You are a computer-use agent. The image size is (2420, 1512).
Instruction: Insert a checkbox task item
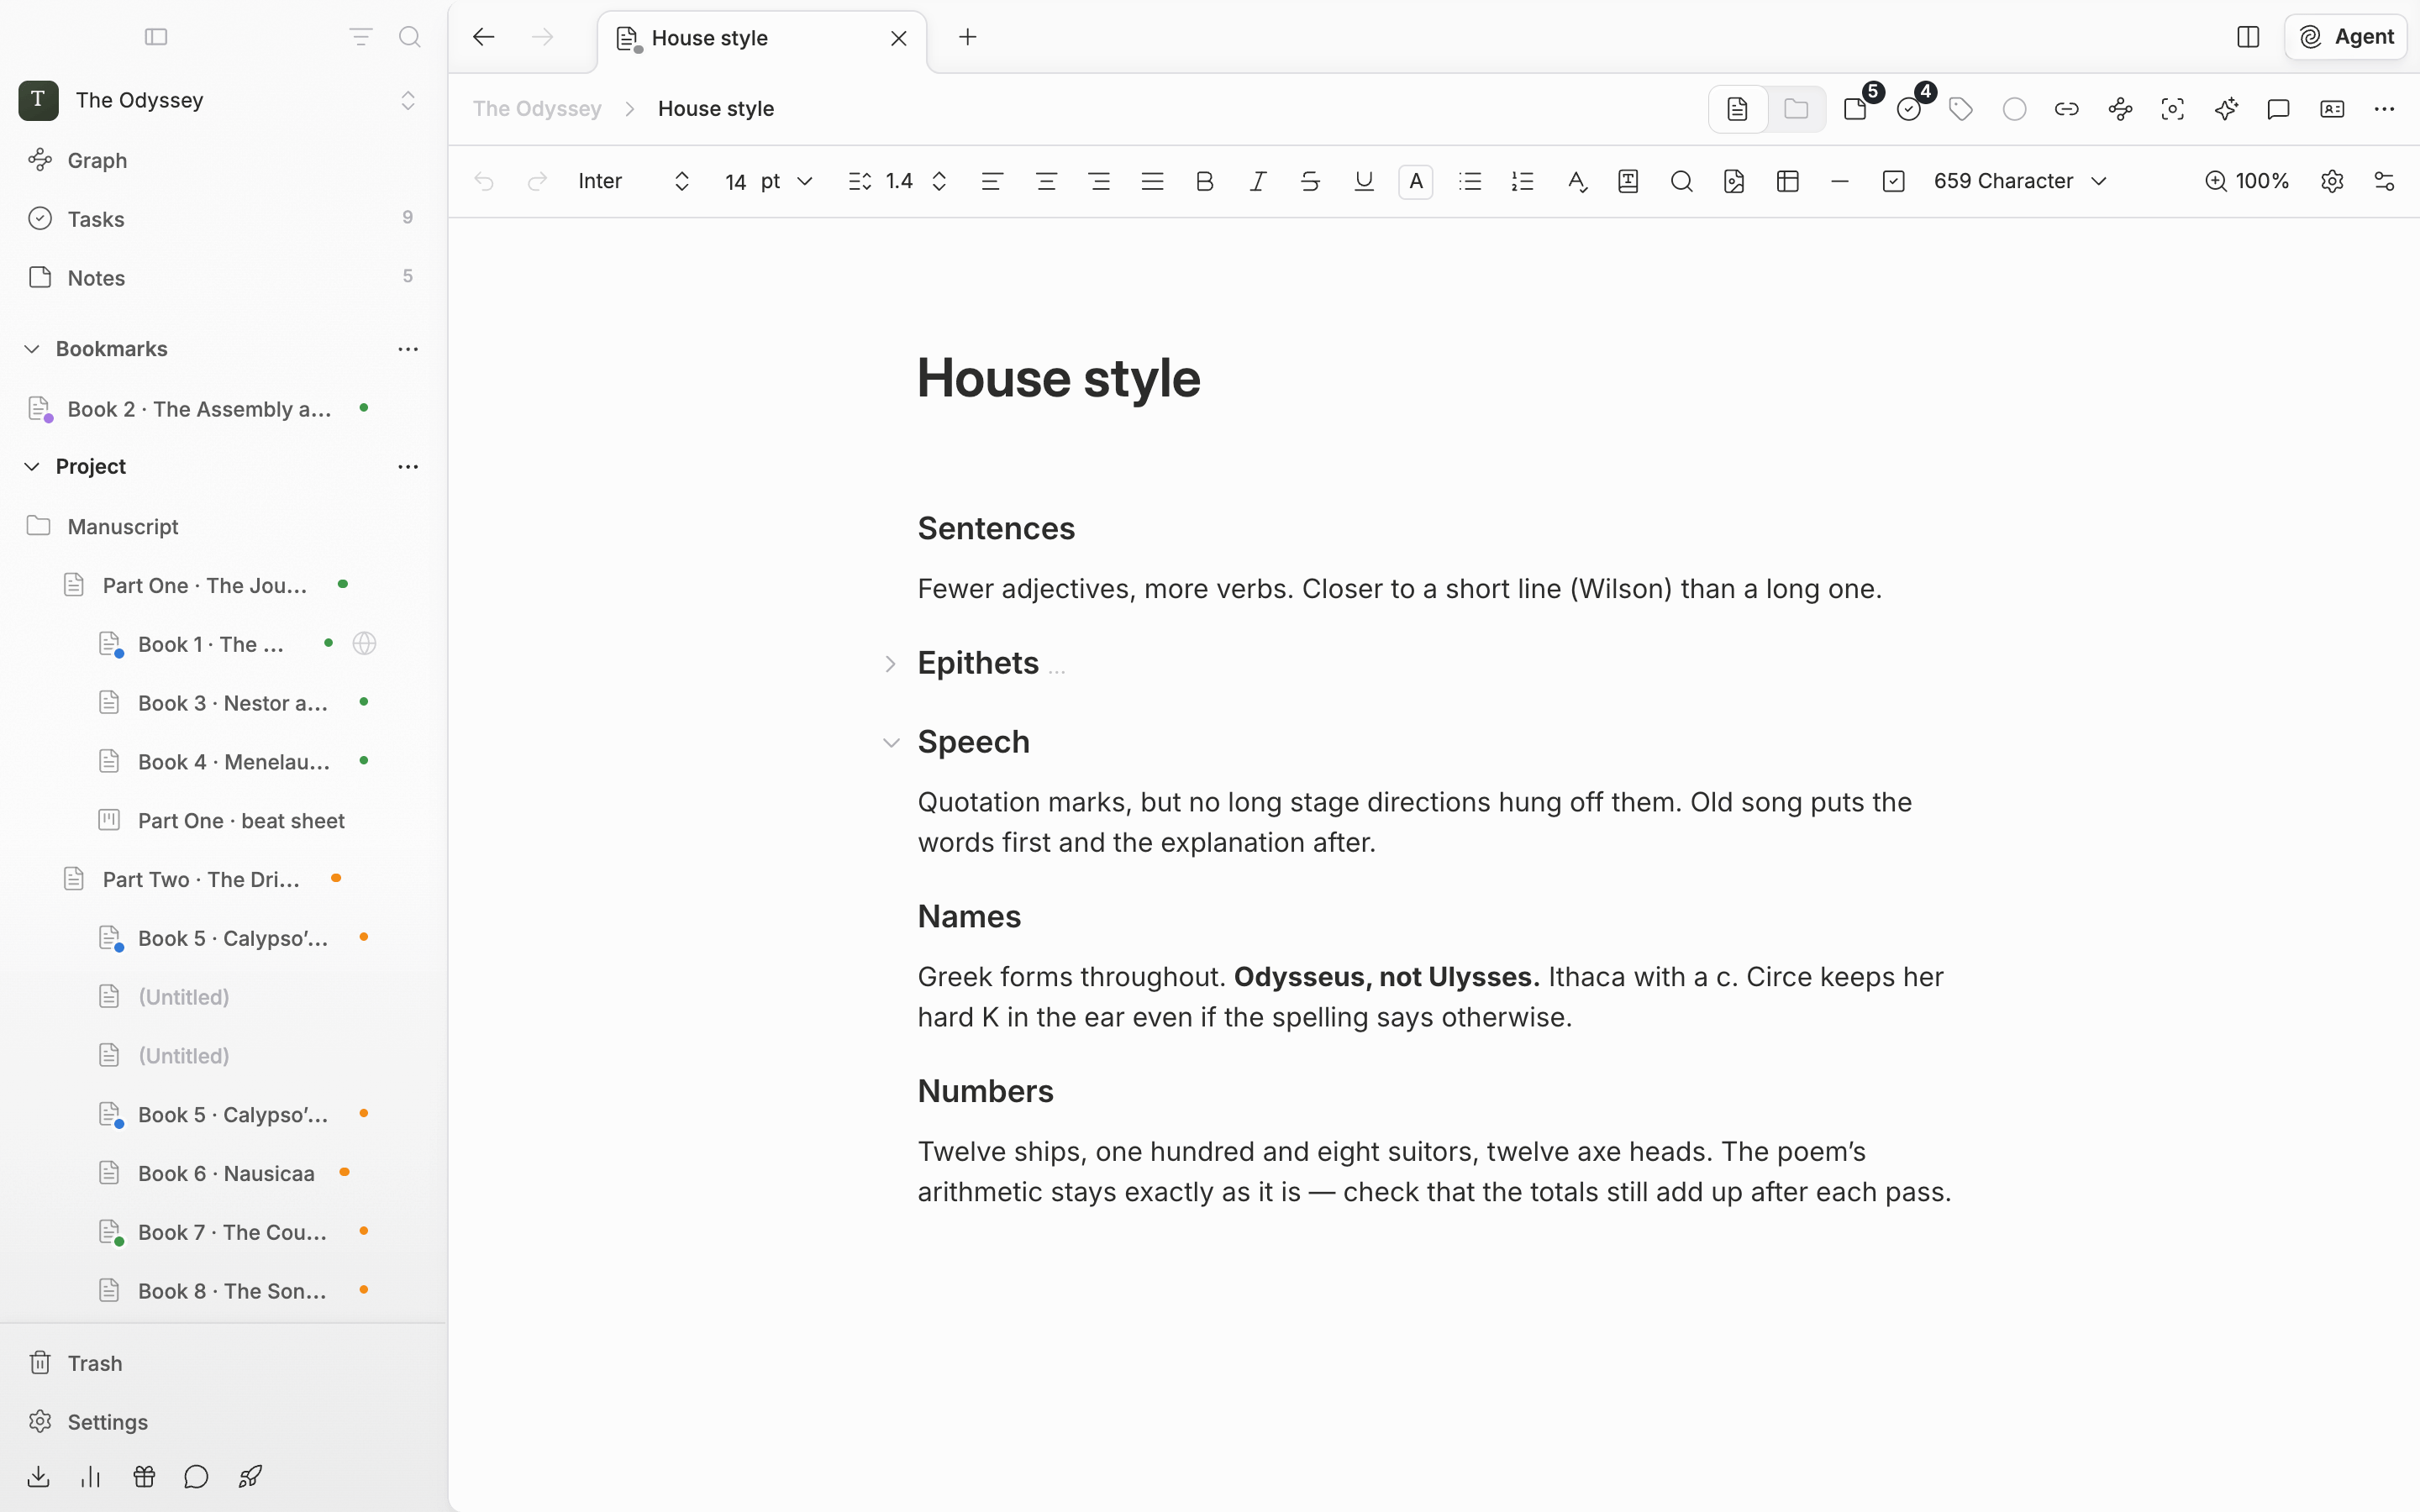(1893, 181)
